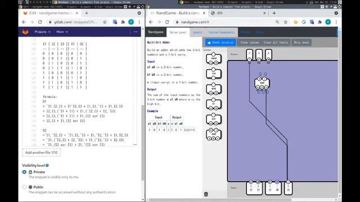Screen dimensions: 360x202
Task: Click the orange extension icon in NandGame window
Action: click(296, 22)
